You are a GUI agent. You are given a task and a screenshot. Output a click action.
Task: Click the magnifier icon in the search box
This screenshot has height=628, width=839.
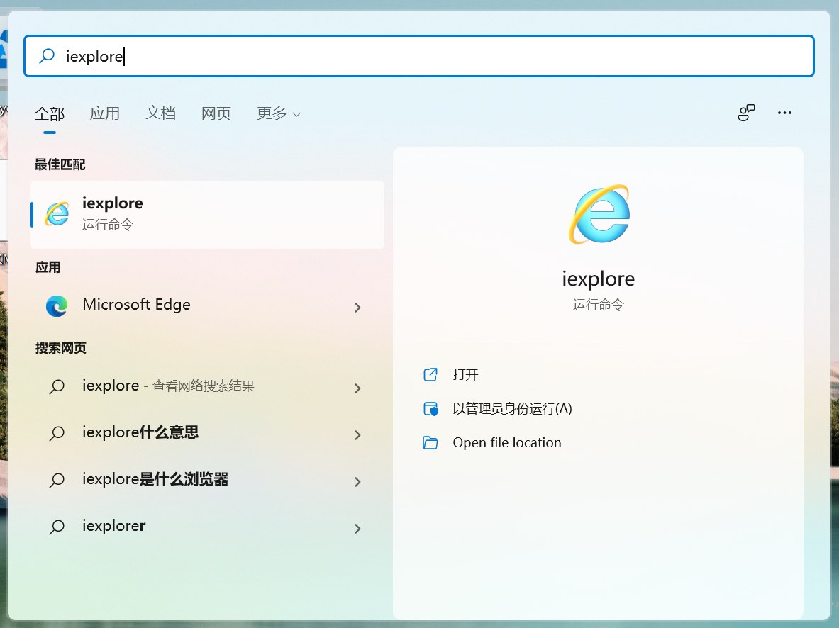[x=47, y=55]
